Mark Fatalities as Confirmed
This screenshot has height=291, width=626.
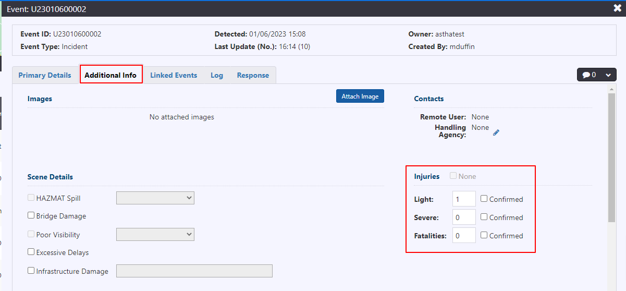pyautogui.click(x=484, y=235)
